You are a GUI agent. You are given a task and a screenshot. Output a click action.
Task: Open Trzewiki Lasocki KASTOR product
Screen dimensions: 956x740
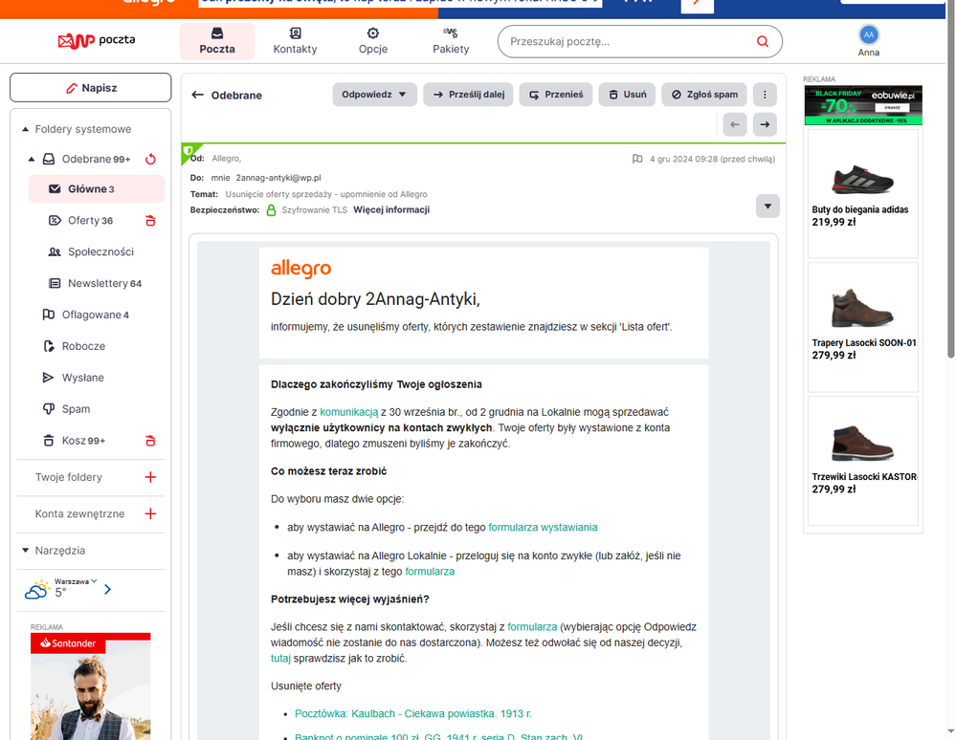pyautogui.click(x=863, y=461)
